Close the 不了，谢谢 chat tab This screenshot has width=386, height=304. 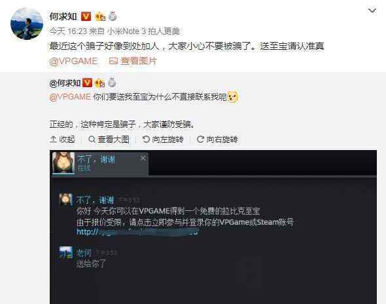click(x=143, y=159)
